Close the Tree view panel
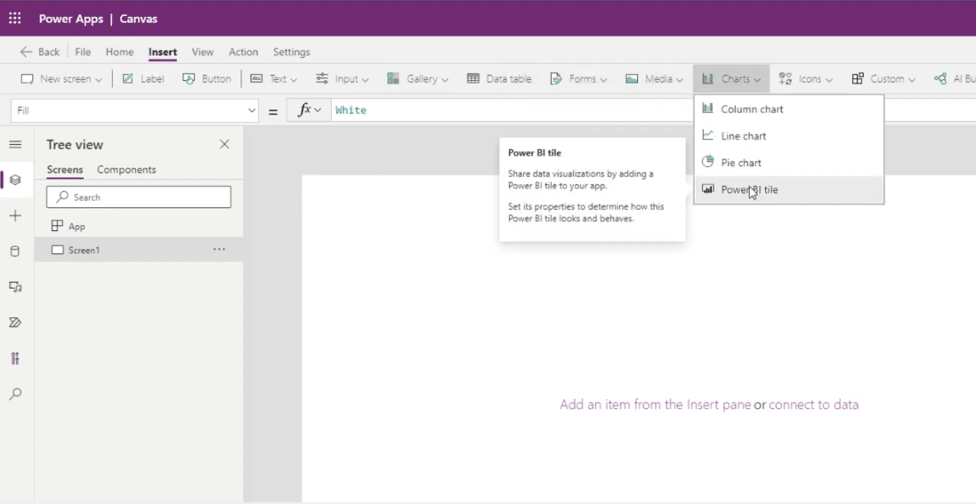 [225, 144]
